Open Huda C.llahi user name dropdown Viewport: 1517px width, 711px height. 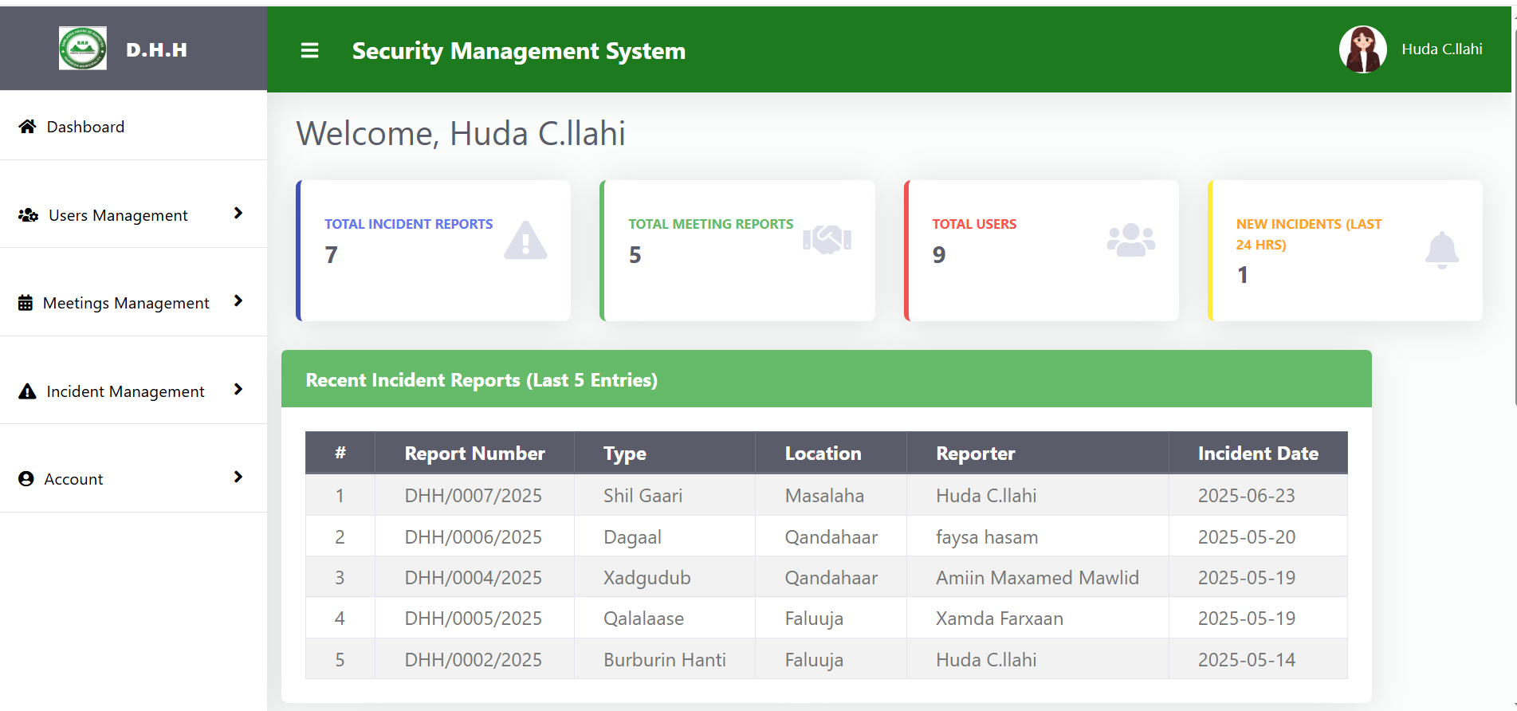1442,49
